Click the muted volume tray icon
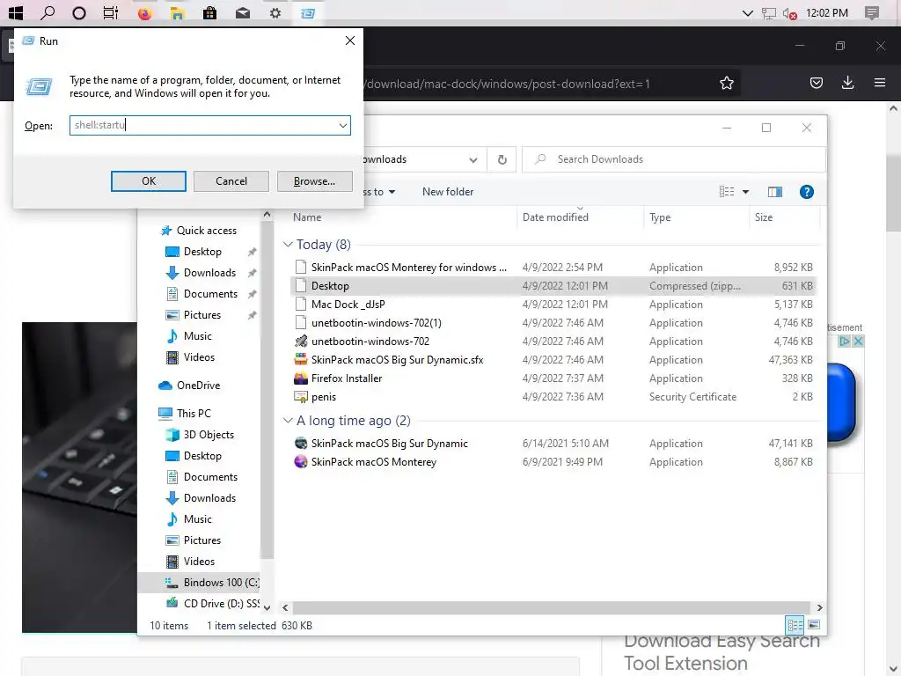This screenshot has width=901, height=676. [x=789, y=12]
